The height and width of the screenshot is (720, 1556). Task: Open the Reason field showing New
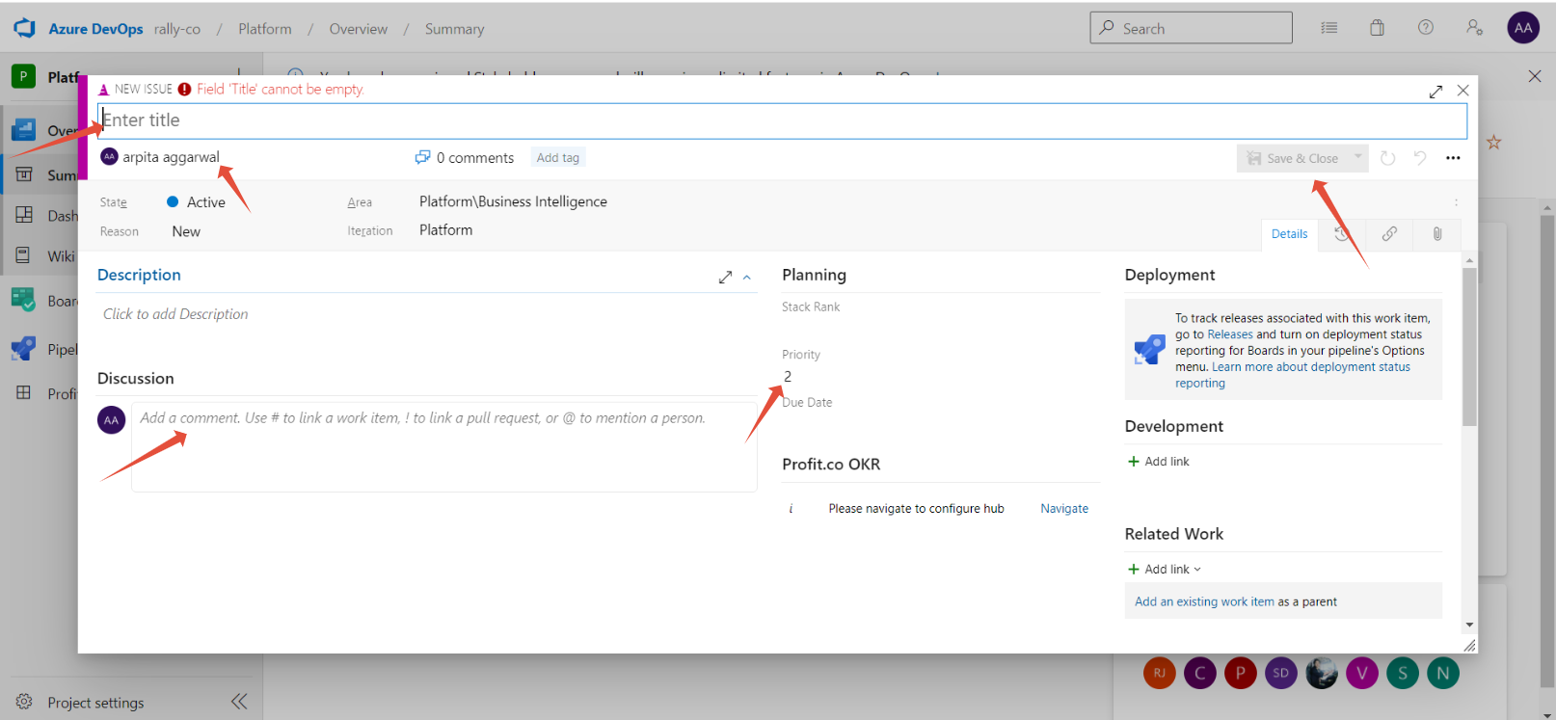click(186, 231)
